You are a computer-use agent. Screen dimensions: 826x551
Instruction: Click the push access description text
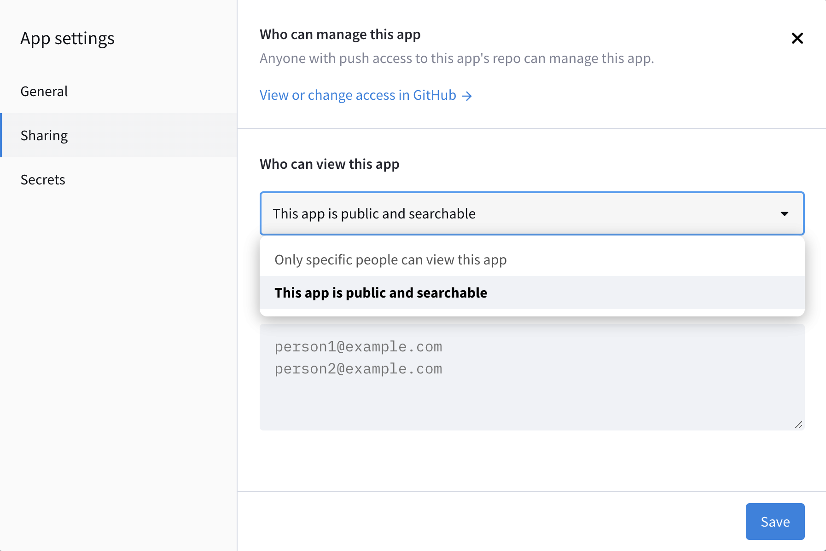click(456, 58)
